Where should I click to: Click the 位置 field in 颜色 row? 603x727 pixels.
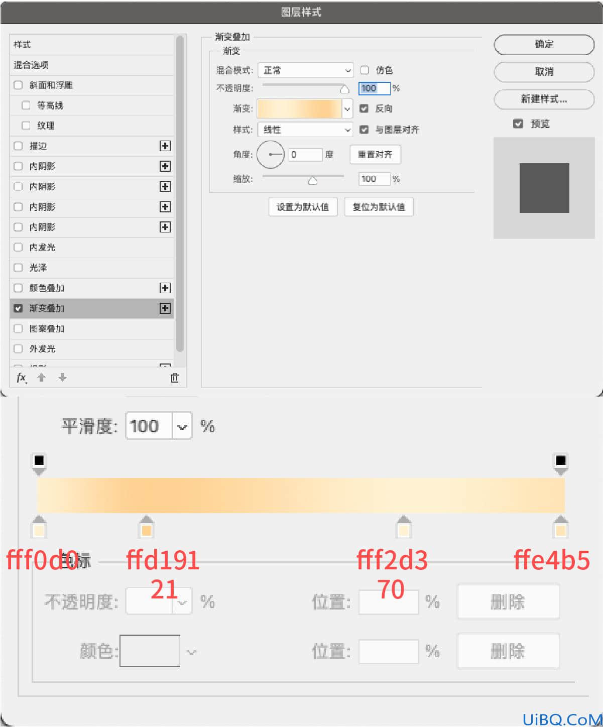coord(389,651)
